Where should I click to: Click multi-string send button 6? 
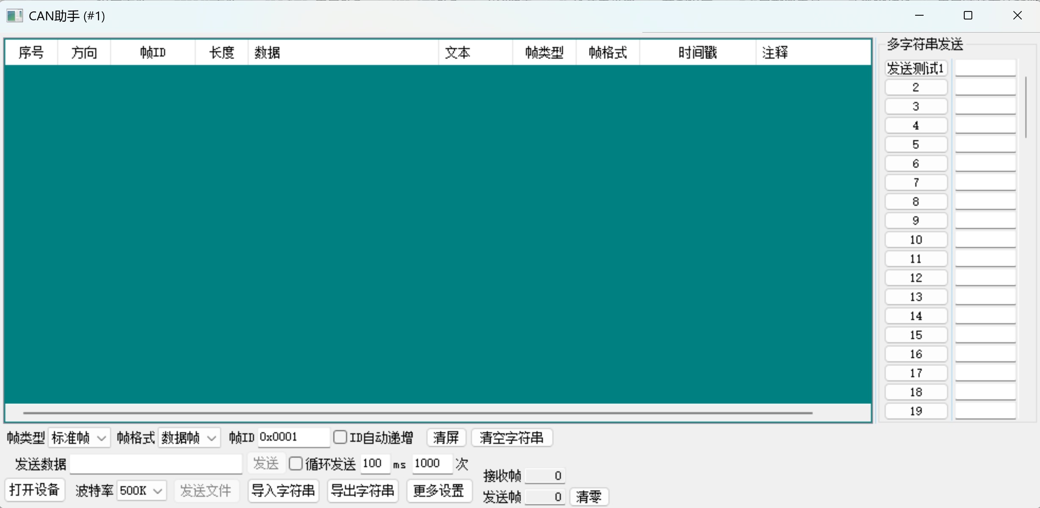pyautogui.click(x=916, y=164)
